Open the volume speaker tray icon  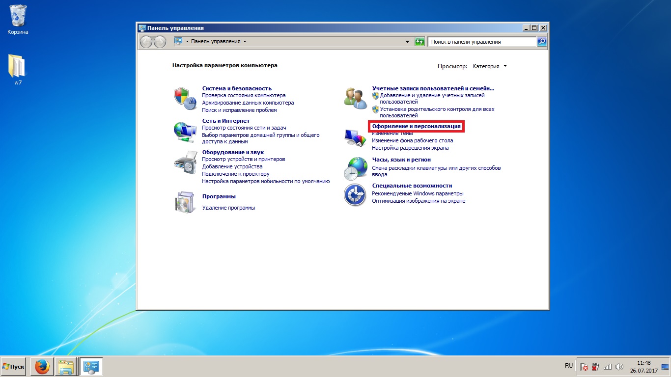point(619,367)
